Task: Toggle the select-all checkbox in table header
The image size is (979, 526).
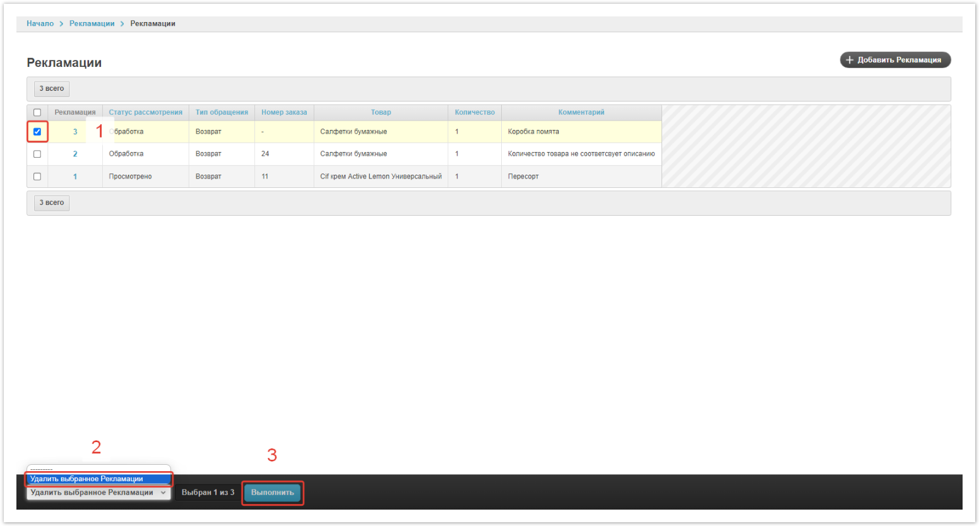Action: [37, 113]
